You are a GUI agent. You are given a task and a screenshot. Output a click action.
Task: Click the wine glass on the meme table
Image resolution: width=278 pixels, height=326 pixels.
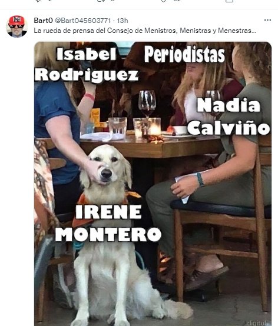[x=147, y=104]
